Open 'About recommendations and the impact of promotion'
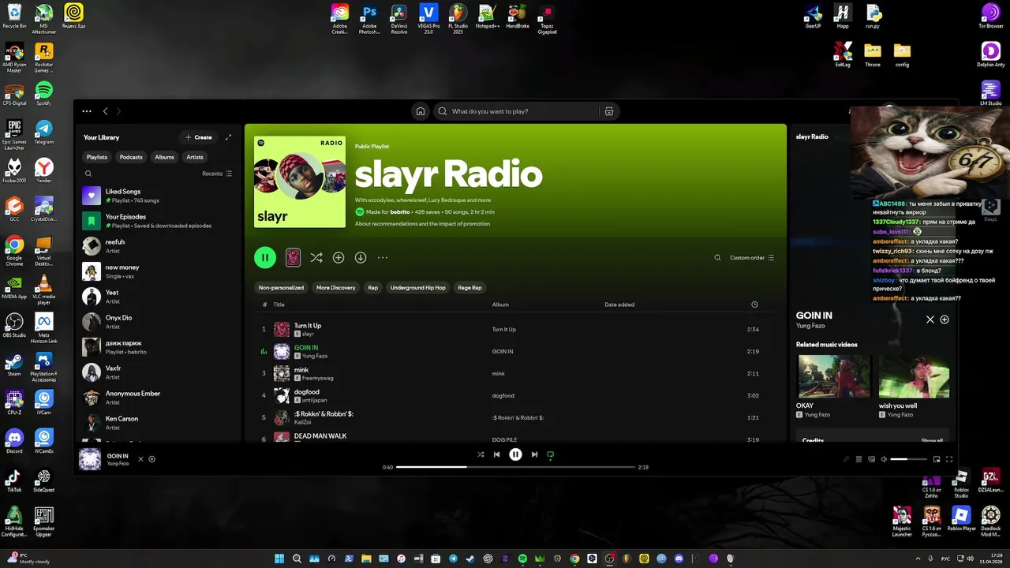 click(x=422, y=224)
